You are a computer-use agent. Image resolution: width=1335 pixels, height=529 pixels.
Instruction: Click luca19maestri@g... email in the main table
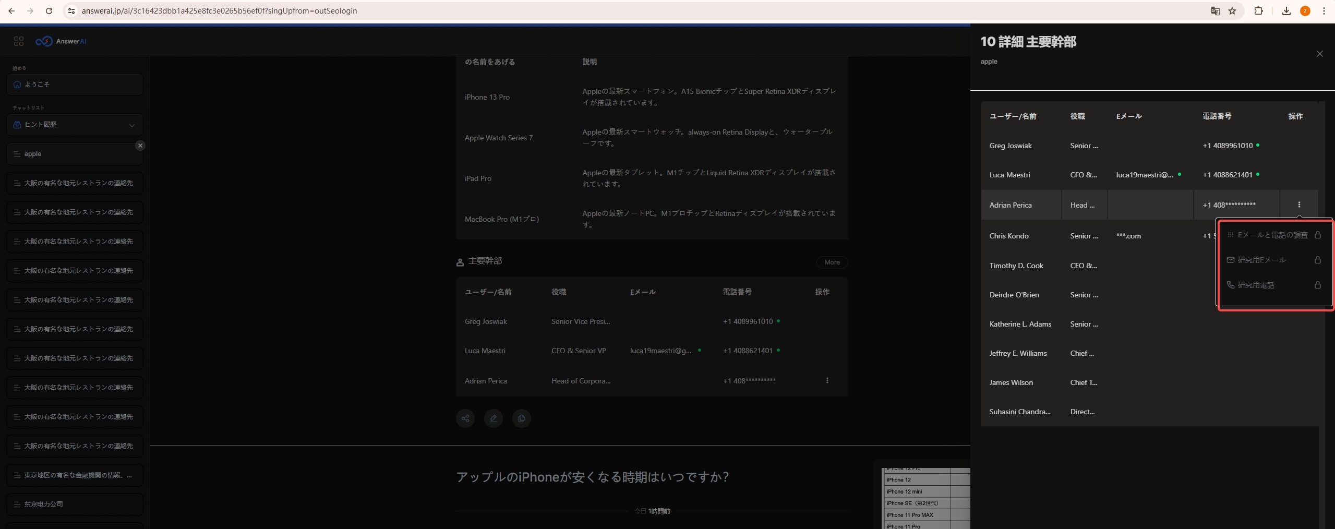tap(660, 351)
